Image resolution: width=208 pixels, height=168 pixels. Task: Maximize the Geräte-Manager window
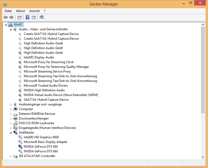[190, 3]
